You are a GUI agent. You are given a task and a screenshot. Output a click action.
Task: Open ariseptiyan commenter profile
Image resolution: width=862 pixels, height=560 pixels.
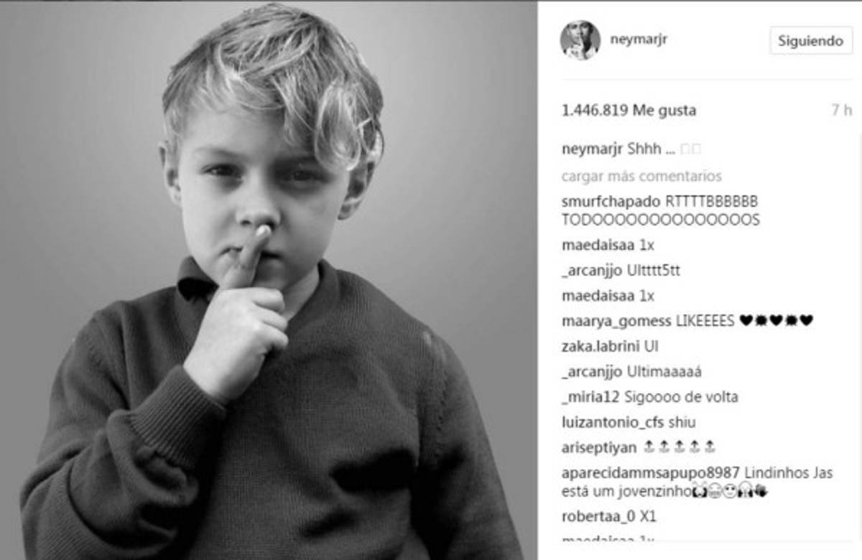coord(599,448)
